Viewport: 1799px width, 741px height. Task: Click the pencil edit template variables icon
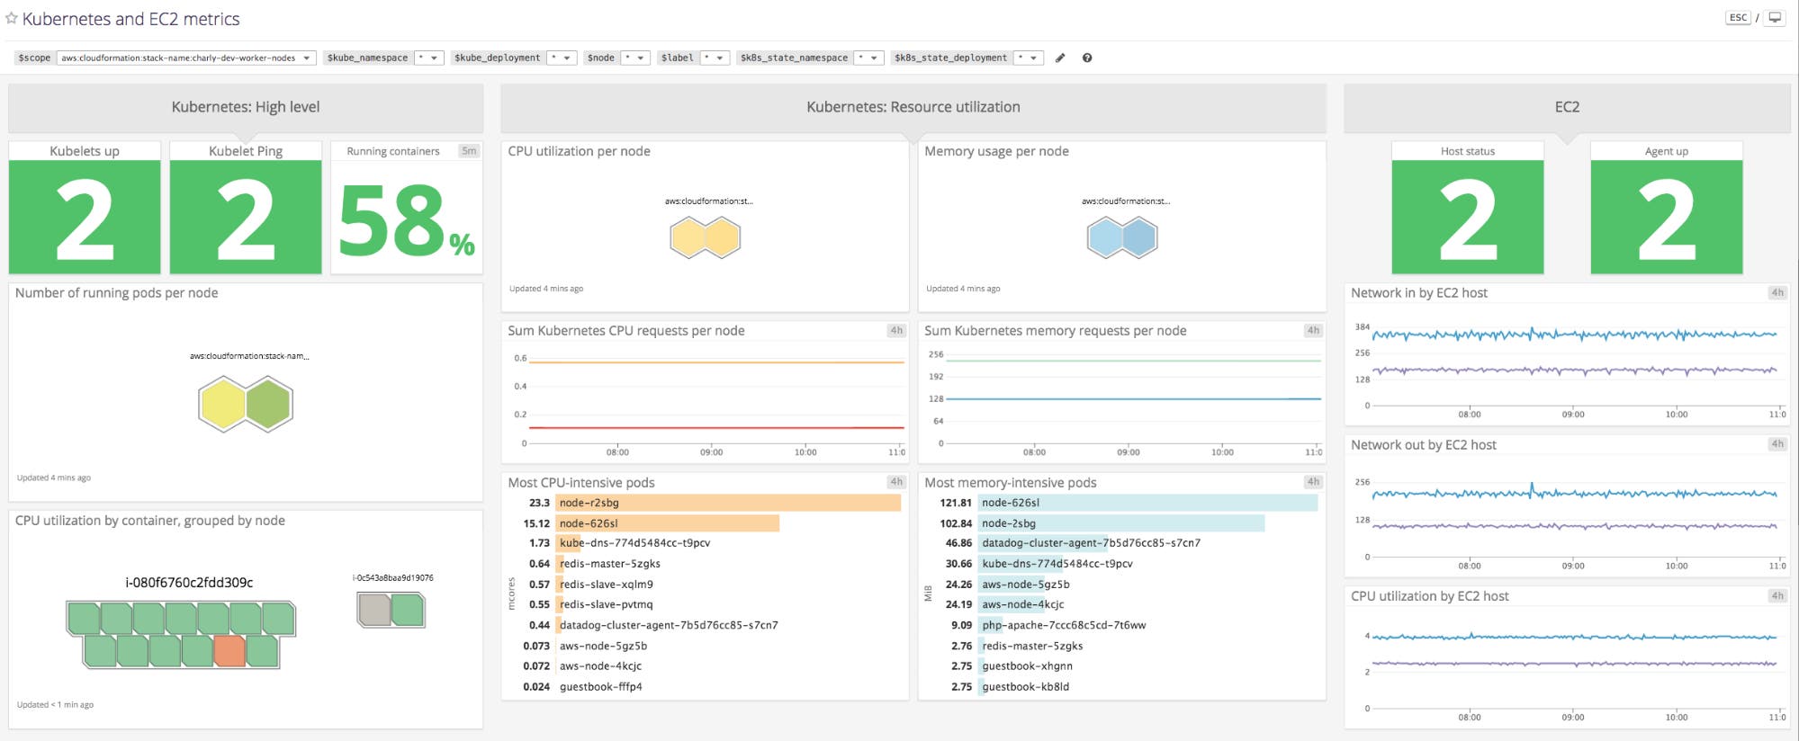[x=1060, y=58]
